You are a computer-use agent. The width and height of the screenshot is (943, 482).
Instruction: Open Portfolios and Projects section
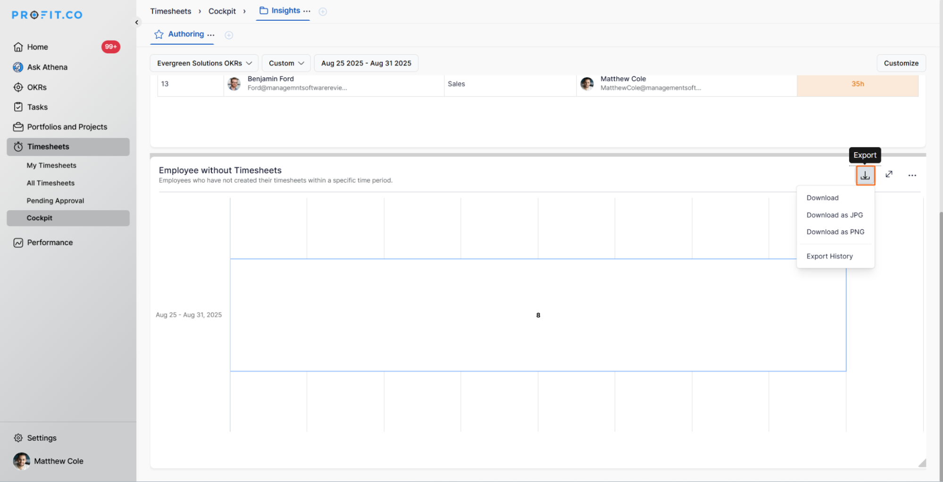click(67, 127)
